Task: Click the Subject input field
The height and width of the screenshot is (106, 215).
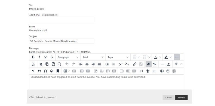Action: [62, 41]
